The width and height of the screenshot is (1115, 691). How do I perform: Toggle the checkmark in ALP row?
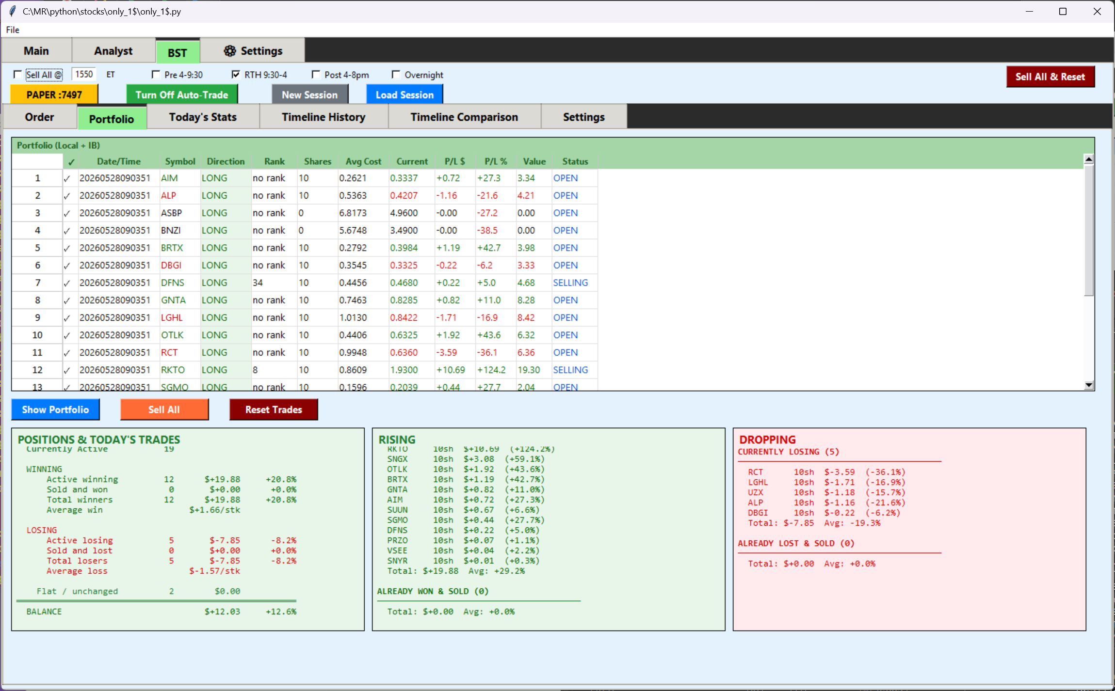67,196
